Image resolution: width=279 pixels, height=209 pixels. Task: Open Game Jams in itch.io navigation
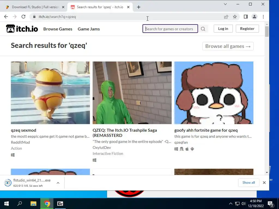click(x=89, y=29)
